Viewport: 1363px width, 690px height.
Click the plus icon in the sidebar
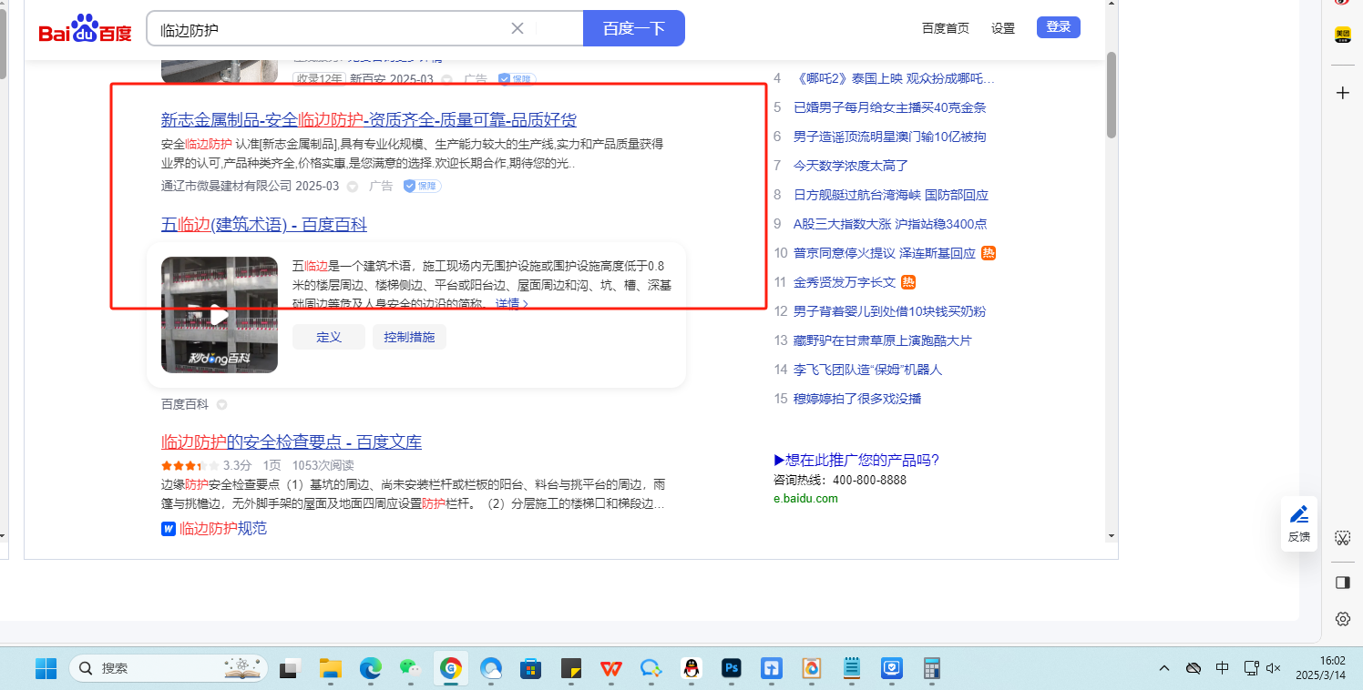[x=1342, y=93]
